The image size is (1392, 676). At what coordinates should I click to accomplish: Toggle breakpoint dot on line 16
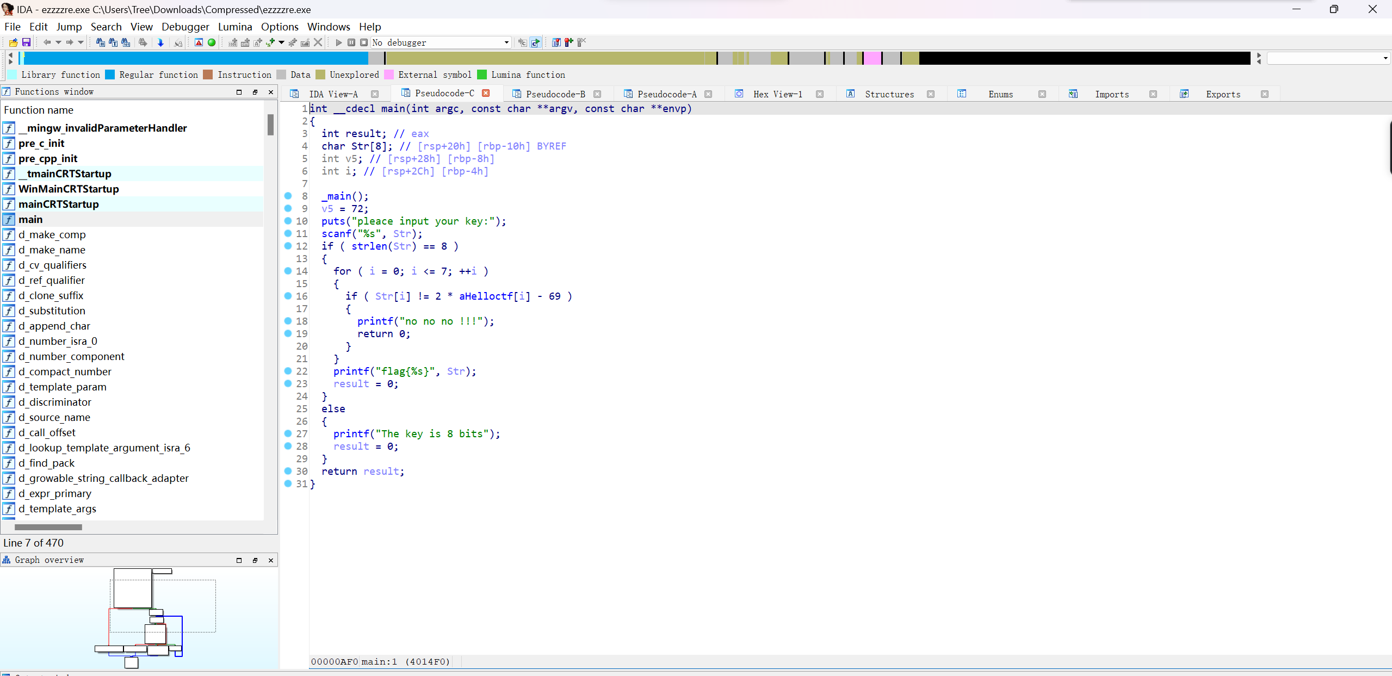pyautogui.click(x=288, y=296)
